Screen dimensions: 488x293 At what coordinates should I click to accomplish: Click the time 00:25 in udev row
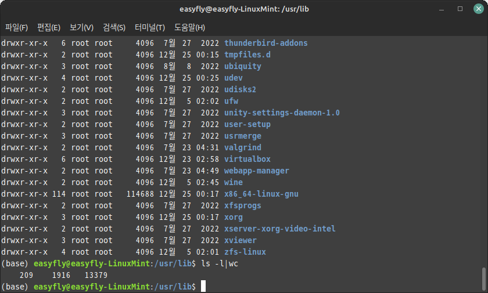tap(207, 78)
